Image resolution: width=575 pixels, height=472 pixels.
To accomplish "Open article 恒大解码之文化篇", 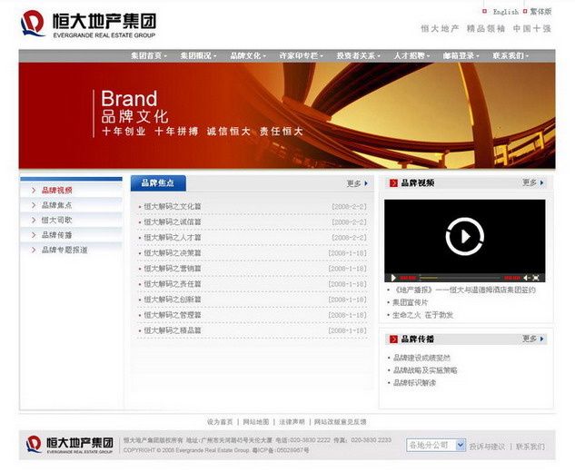I will (173, 206).
